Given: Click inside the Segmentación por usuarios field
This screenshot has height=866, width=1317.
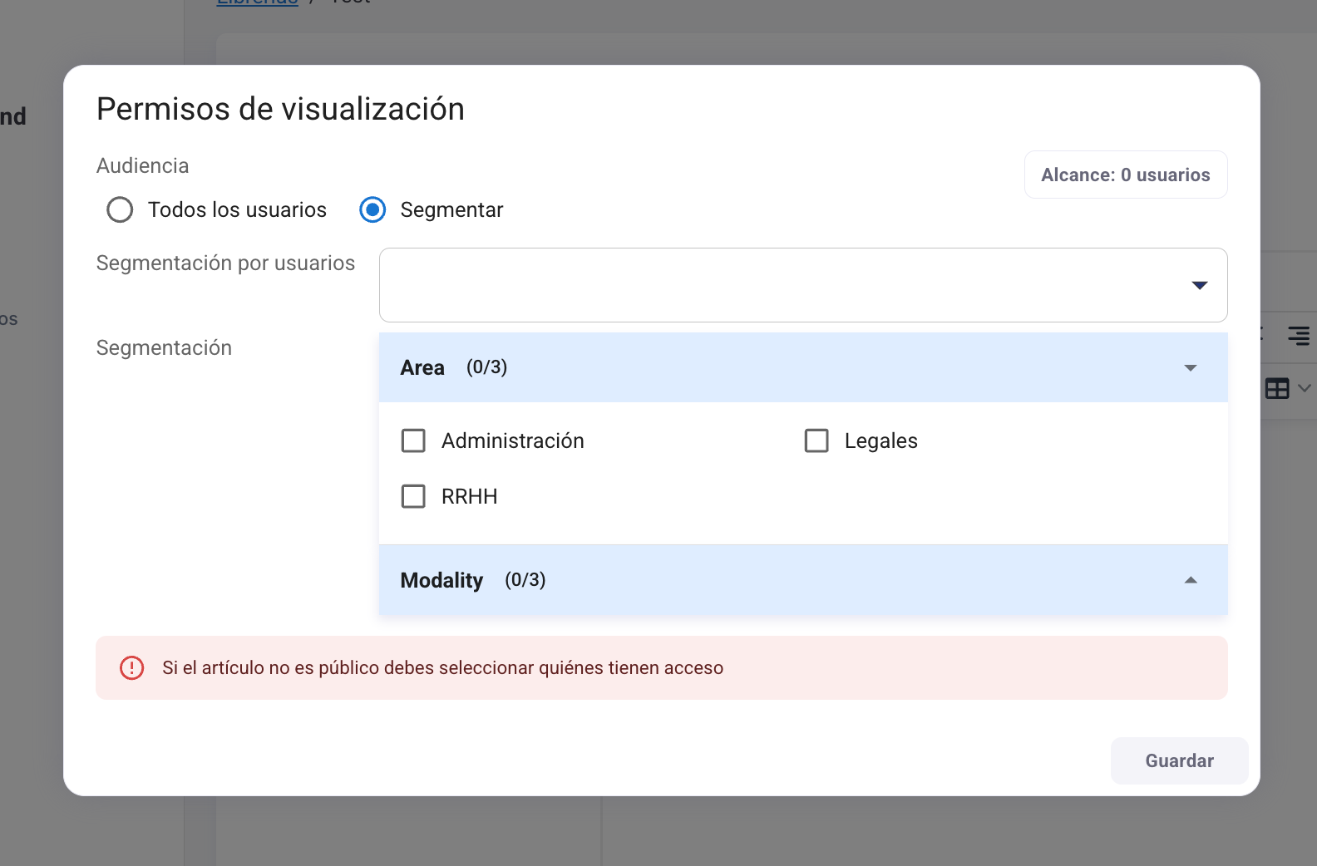Looking at the screenshot, I should pos(782,285).
